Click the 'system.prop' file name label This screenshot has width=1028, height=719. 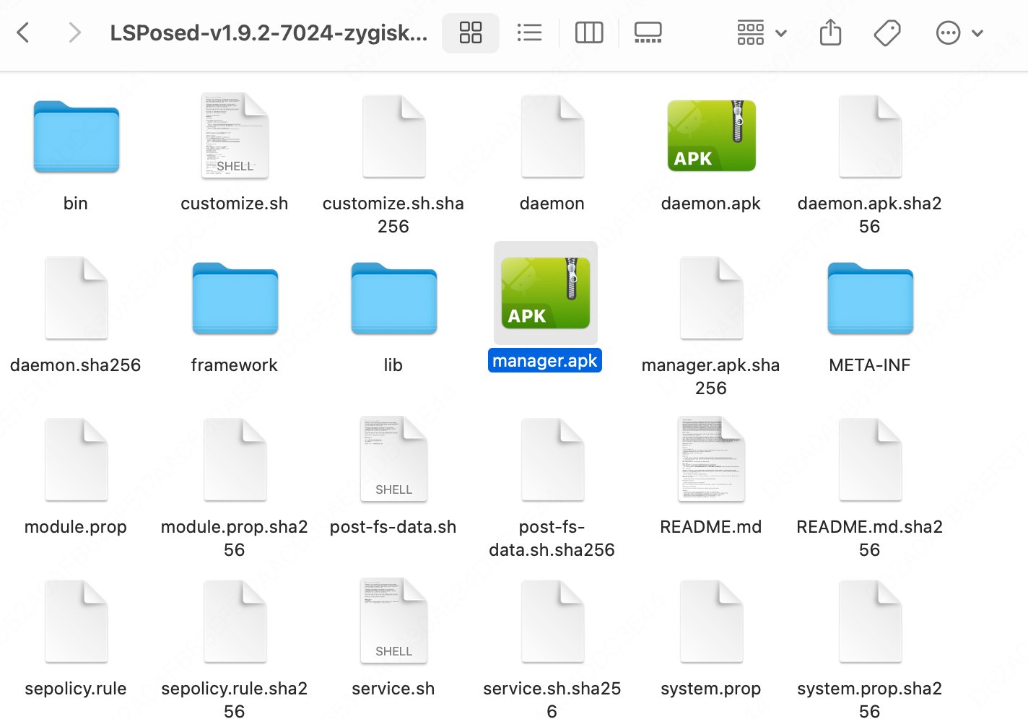tap(711, 689)
